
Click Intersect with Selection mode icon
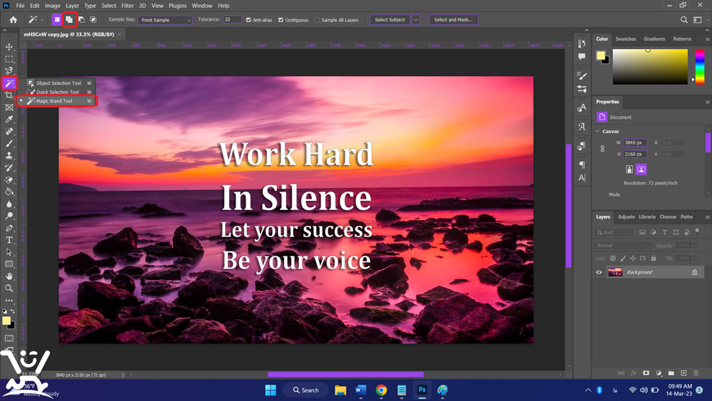(93, 19)
